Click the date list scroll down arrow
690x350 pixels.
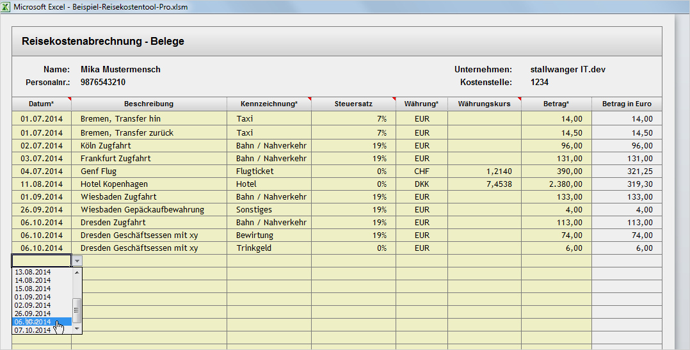coord(77,329)
